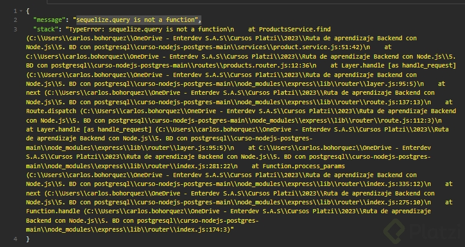Click the "stack" JSON key

pyautogui.click(x=46, y=28)
